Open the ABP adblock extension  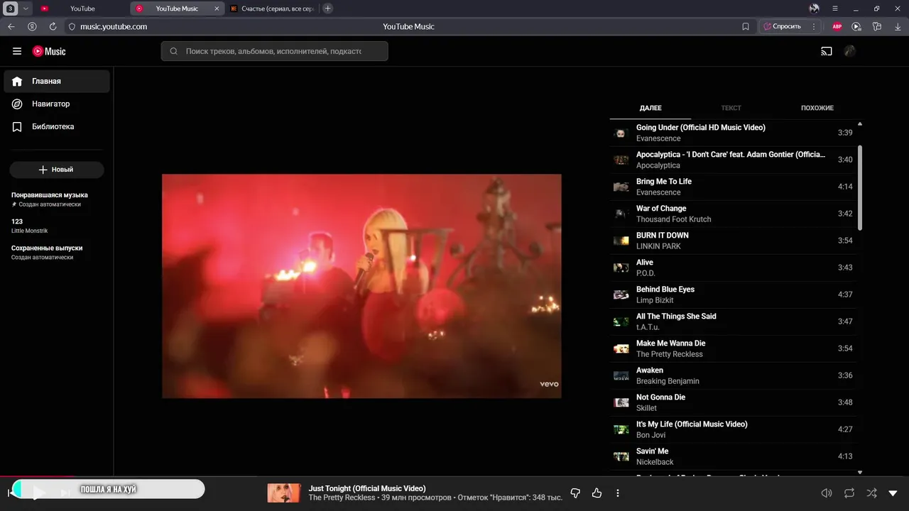click(837, 26)
